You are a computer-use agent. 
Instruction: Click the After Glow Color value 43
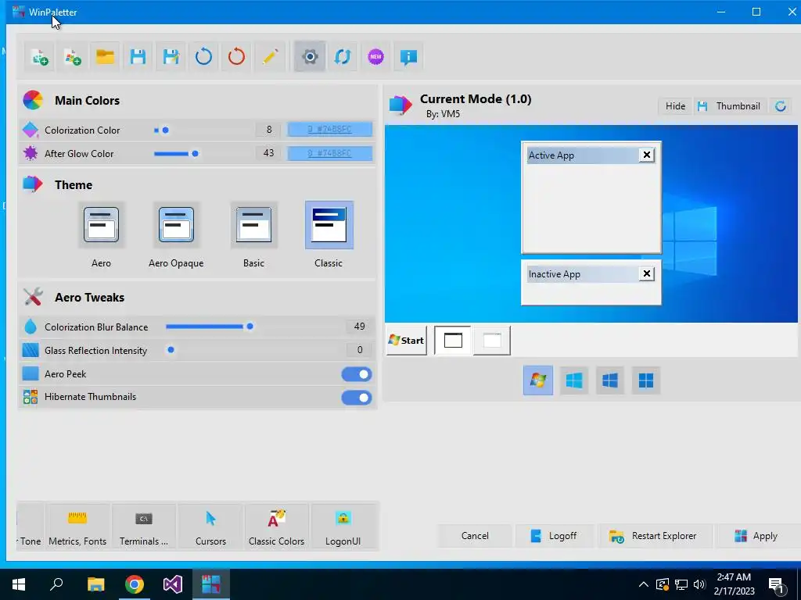(x=269, y=153)
